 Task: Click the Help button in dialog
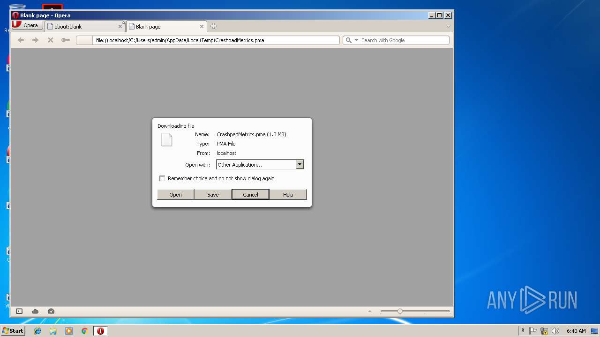pos(288,194)
